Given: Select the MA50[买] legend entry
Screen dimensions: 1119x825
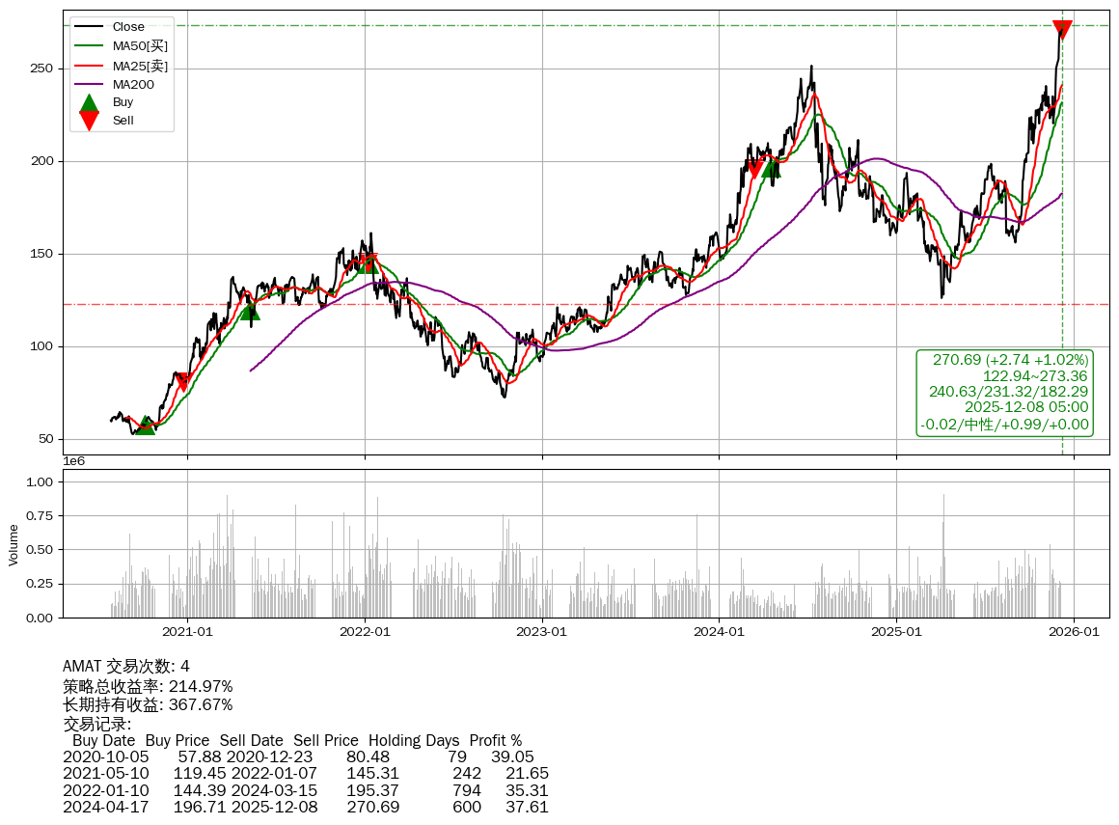Looking at the screenshot, I should pyautogui.click(x=140, y=46).
